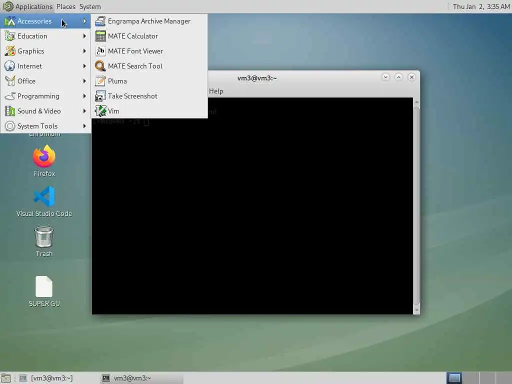Image resolution: width=512 pixels, height=384 pixels.
Task: Click the Programming category icon
Action: [x=10, y=96]
